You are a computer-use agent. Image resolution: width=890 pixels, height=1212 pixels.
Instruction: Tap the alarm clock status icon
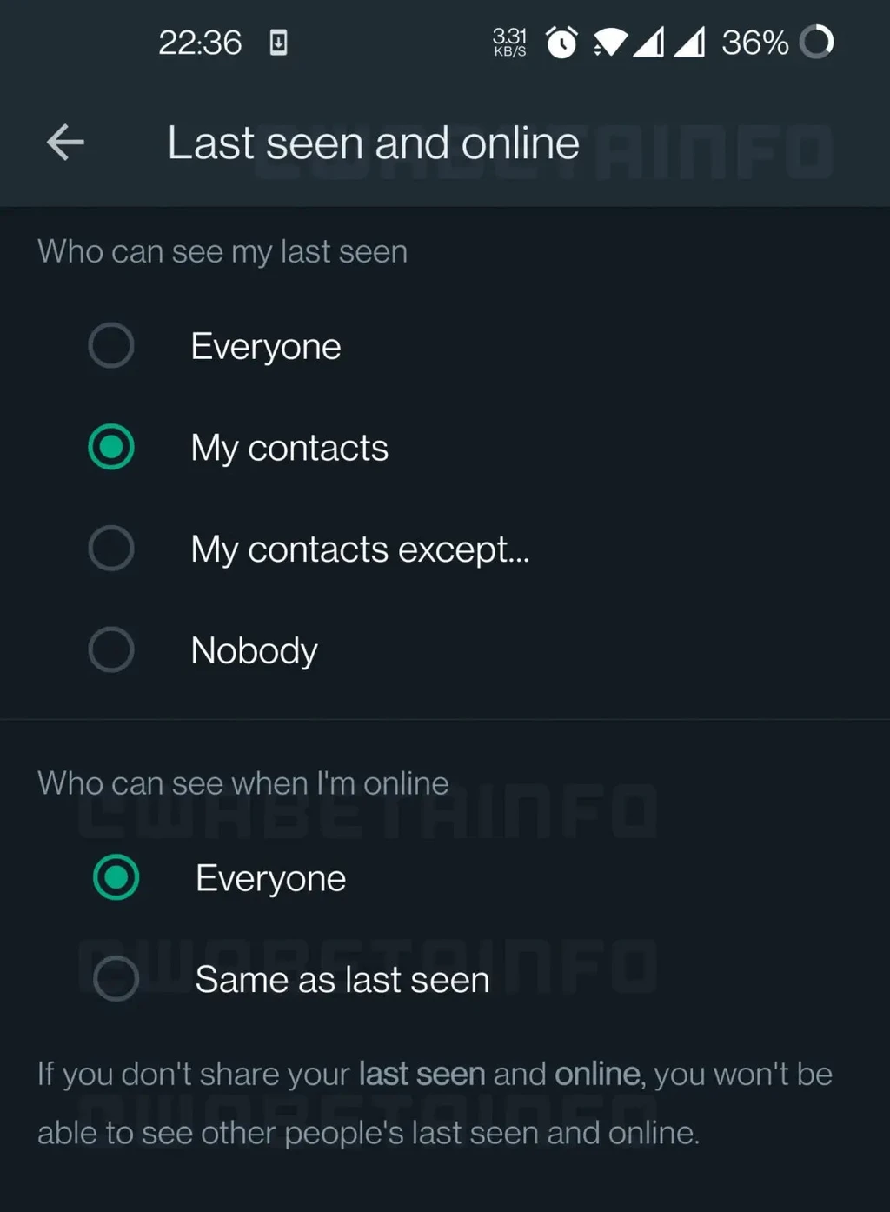tap(561, 42)
